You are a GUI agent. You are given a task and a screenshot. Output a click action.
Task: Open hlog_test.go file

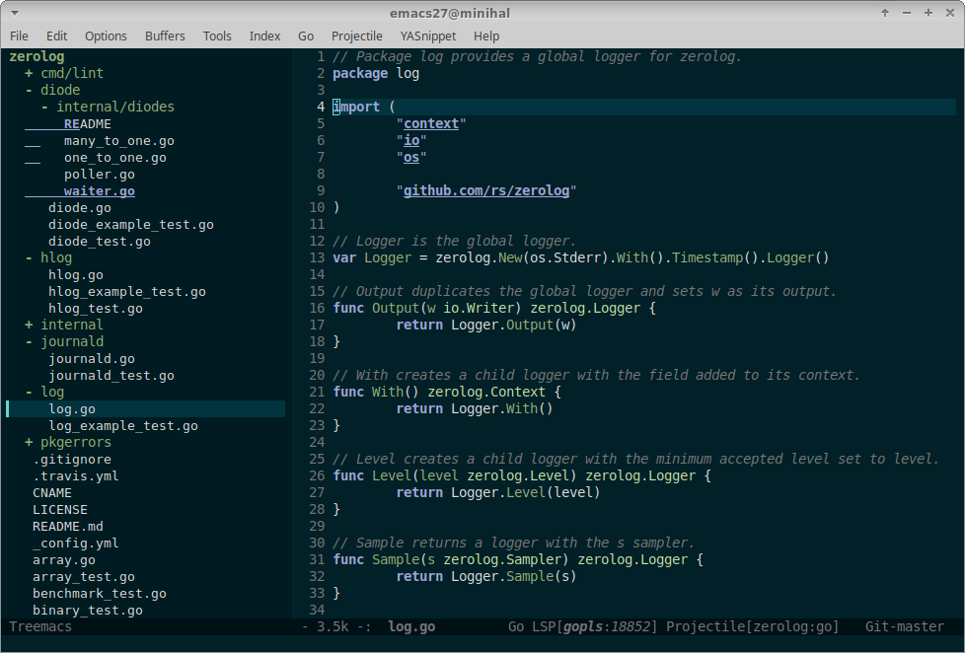tap(96, 309)
